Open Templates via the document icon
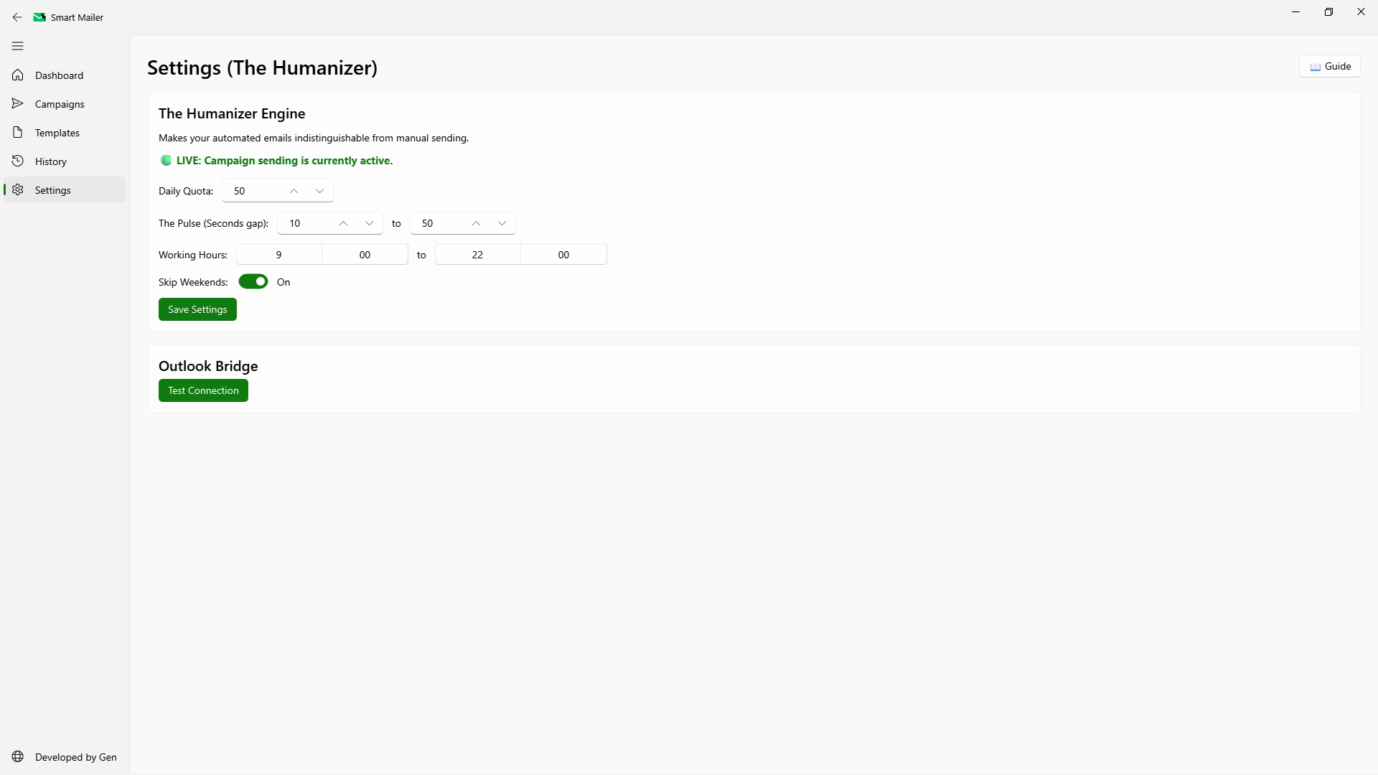 [x=17, y=132]
